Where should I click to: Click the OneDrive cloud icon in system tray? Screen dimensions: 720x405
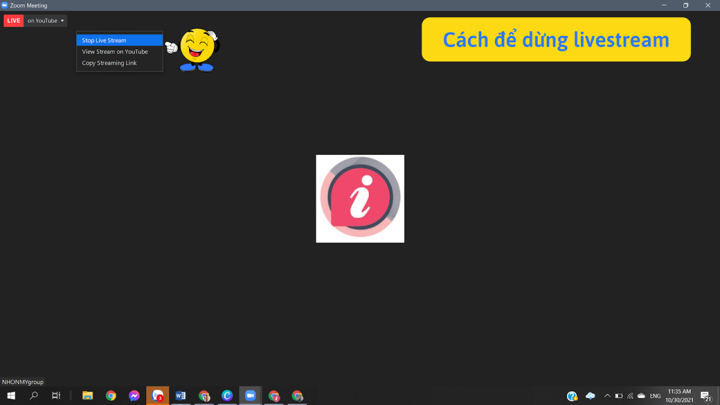[x=591, y=395]
